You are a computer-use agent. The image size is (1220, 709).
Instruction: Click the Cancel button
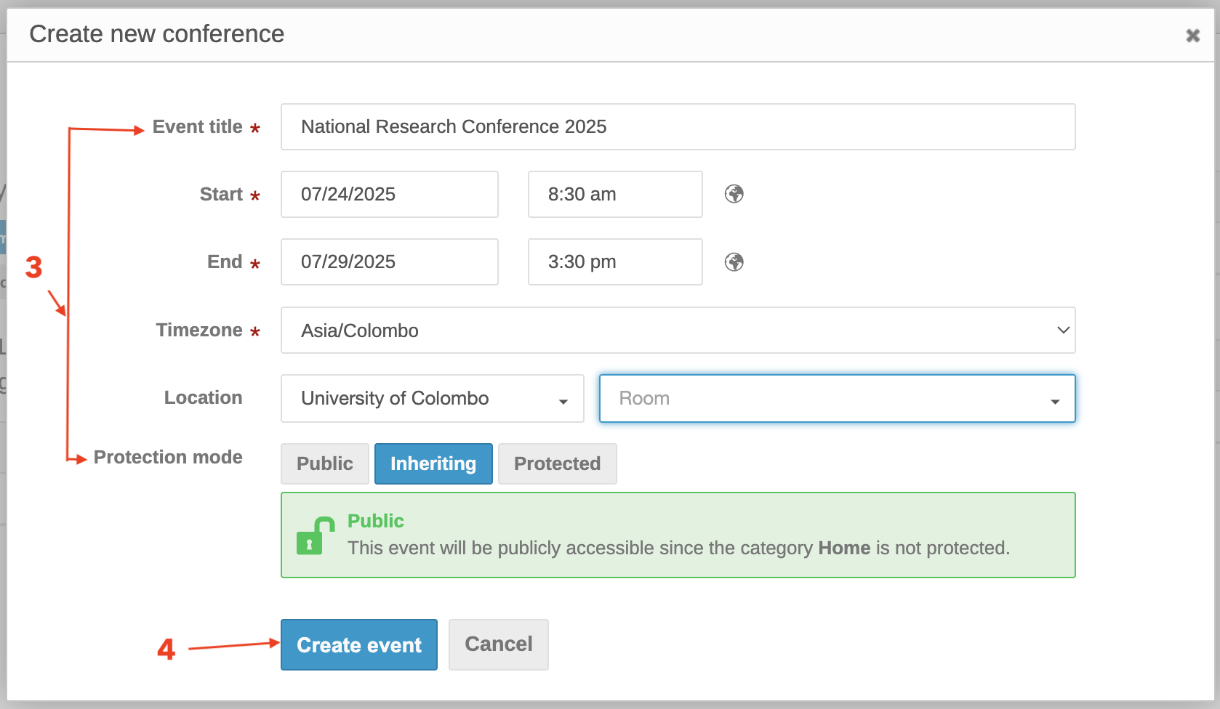[499, 644]
